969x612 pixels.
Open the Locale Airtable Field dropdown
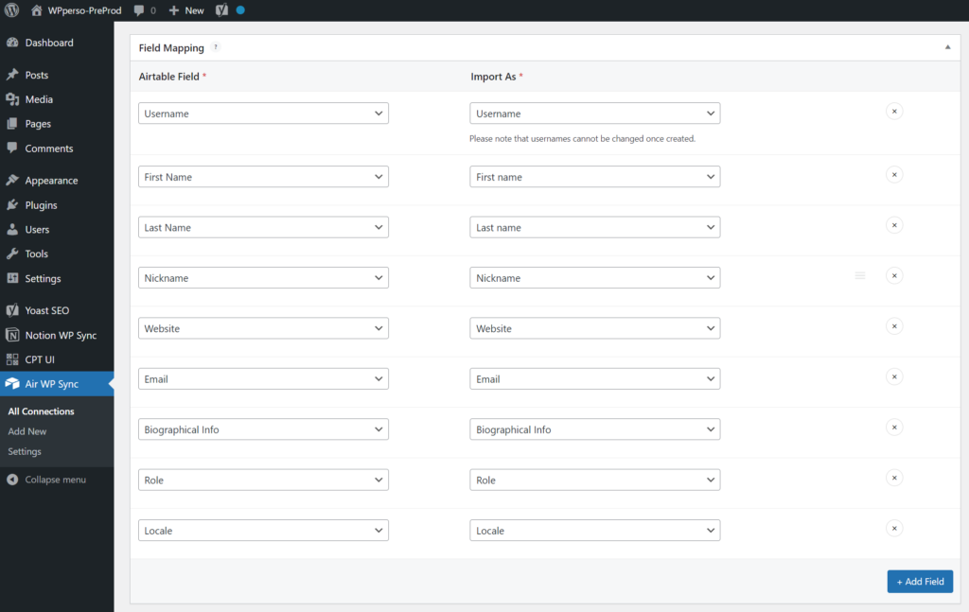click(263, 531)
